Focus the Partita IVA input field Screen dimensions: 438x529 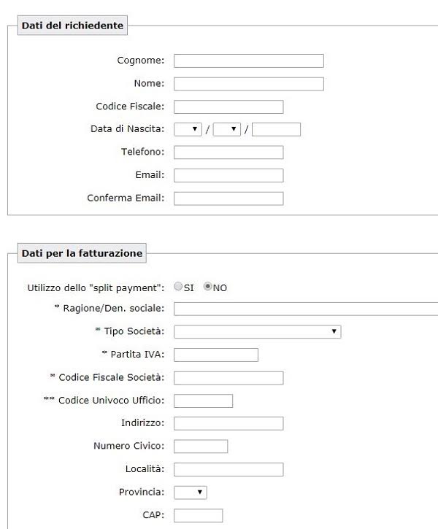click(216, 355)
